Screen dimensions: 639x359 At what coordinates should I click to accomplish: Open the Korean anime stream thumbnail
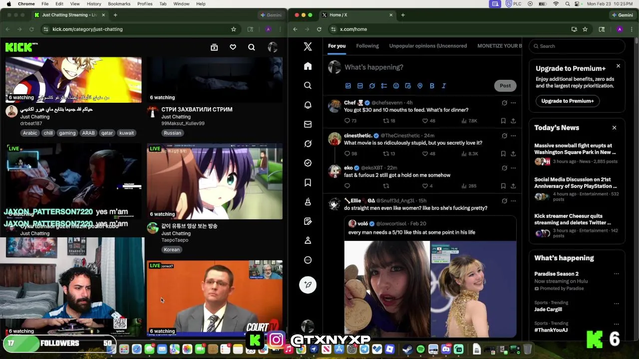(x=215, y=181)
